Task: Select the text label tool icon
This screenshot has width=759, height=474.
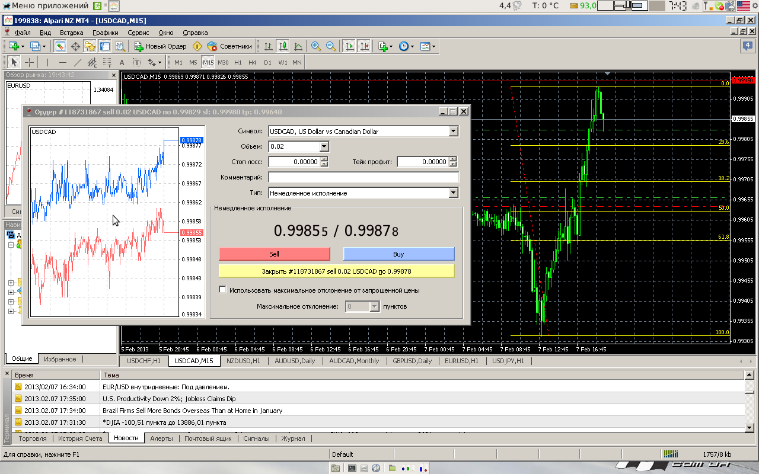Action: click(x=136, y=62)
